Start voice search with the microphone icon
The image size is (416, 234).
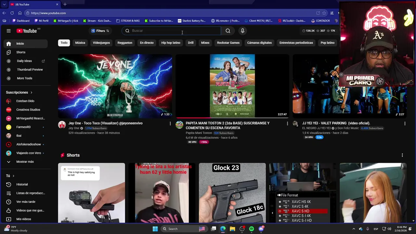pos(242,31)
